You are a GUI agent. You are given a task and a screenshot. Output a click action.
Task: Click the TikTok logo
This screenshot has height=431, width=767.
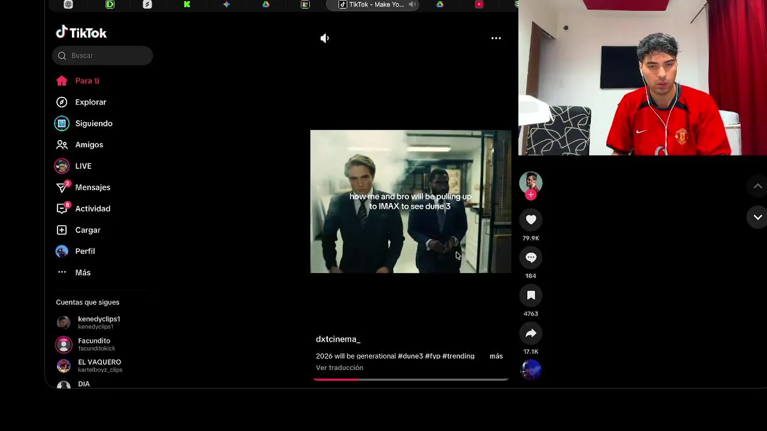point(81,33)
